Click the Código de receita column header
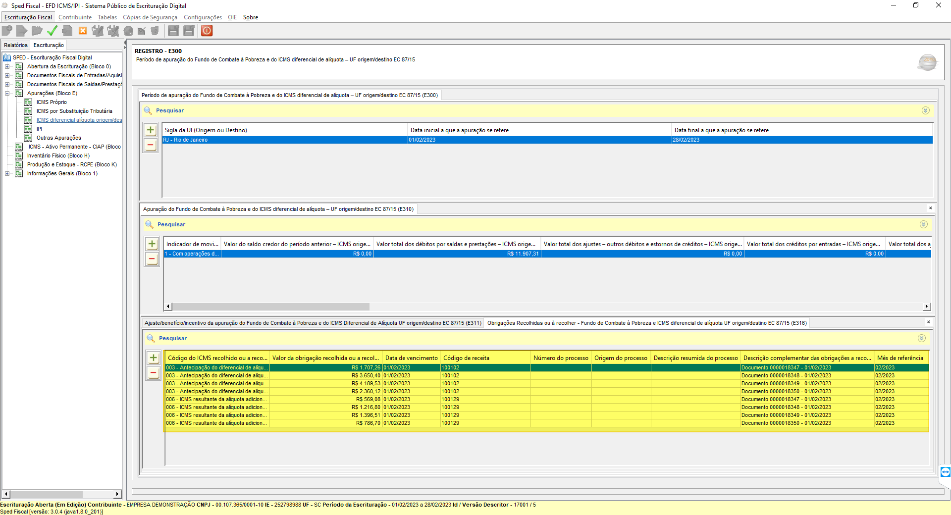951x515 pixels. pyautogui.click(x=485, y=358)
